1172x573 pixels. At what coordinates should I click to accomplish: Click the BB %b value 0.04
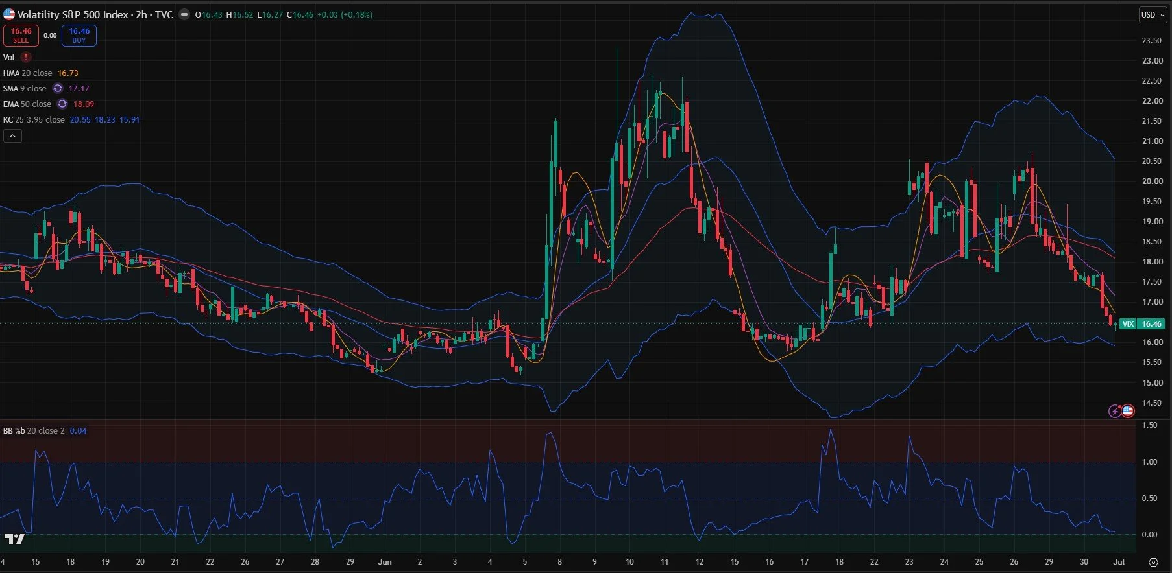(x=78, y=430)
